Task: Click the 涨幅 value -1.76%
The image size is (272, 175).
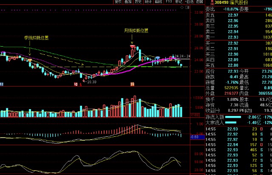Action: (x=232, y=82)
